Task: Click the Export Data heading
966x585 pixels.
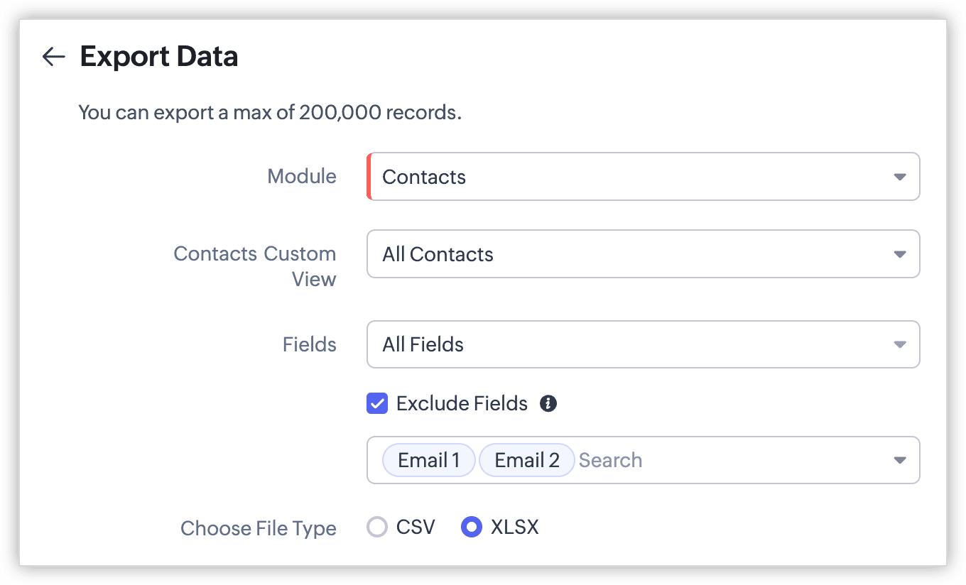Action: pos(159,57)
